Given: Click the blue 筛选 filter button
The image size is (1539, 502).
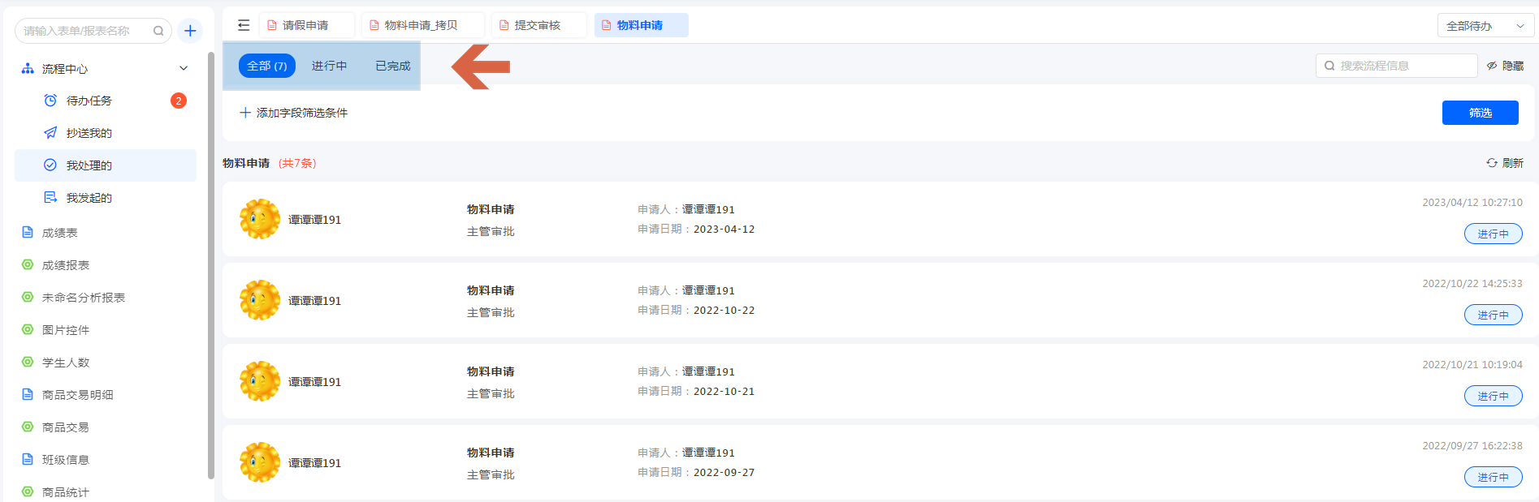Looking at the screenshot, I should [1480, 113].
